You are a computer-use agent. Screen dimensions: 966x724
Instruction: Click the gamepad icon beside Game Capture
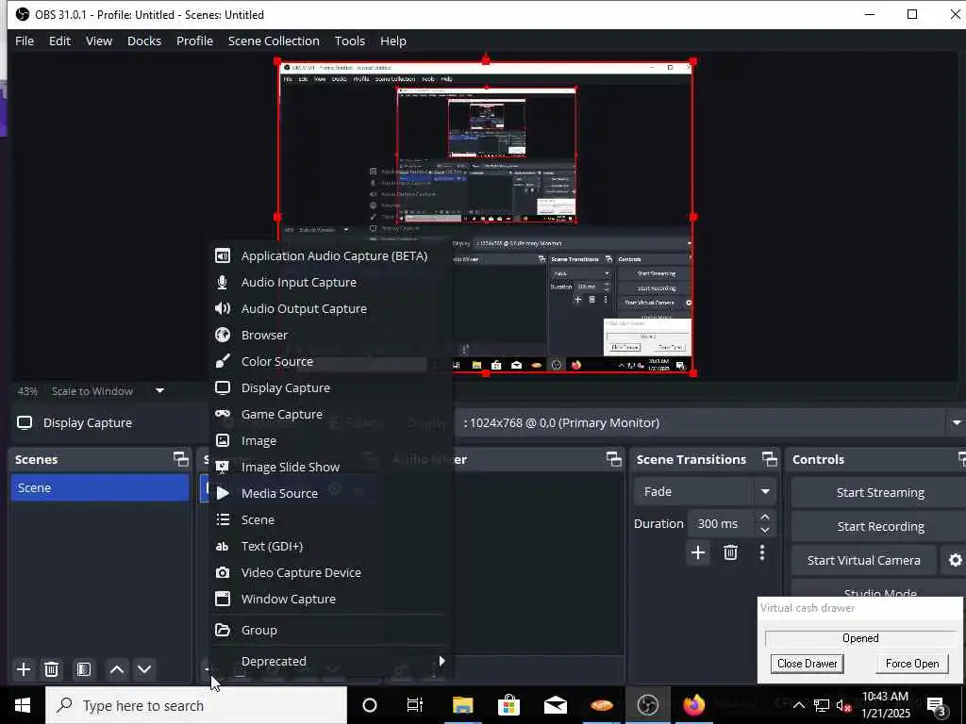(223, 414)
